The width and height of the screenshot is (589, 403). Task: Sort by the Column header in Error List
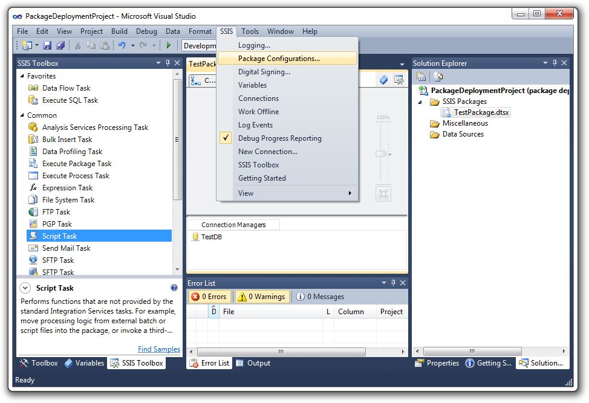pyautogui.click(x=354, y=311)
